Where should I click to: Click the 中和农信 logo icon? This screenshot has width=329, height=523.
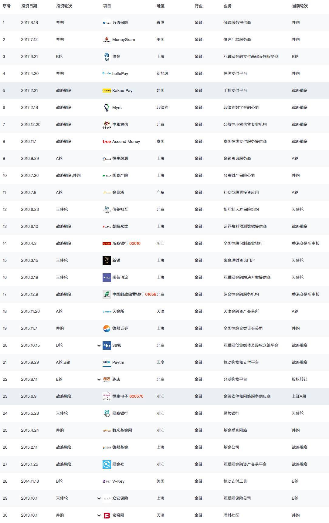(107, 125)
